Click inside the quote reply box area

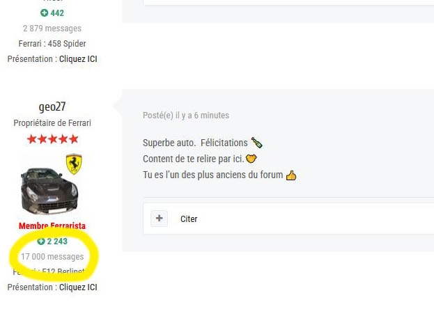[x=288, y=219]
